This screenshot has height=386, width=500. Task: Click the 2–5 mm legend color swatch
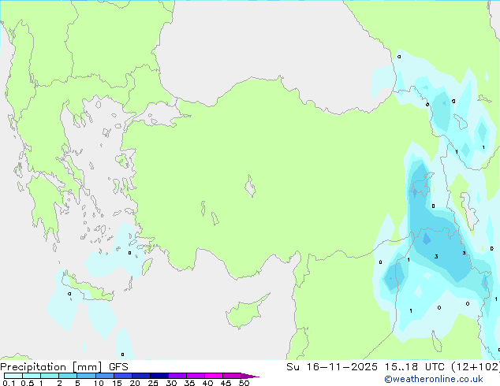pos(68,376)
